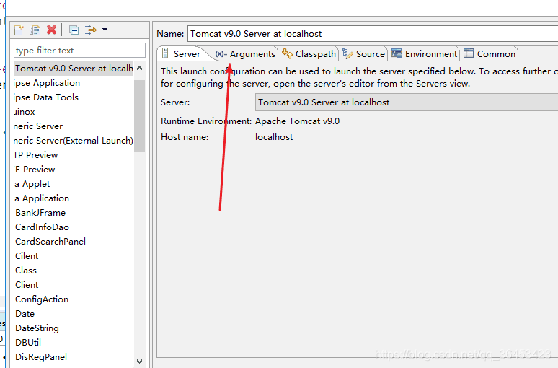Click the filter launch configurations icon
This screenshot has width=558, height=368.
[91, 30]
